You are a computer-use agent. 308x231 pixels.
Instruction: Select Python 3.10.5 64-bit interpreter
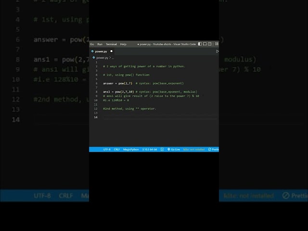click(x=150, y=150)
